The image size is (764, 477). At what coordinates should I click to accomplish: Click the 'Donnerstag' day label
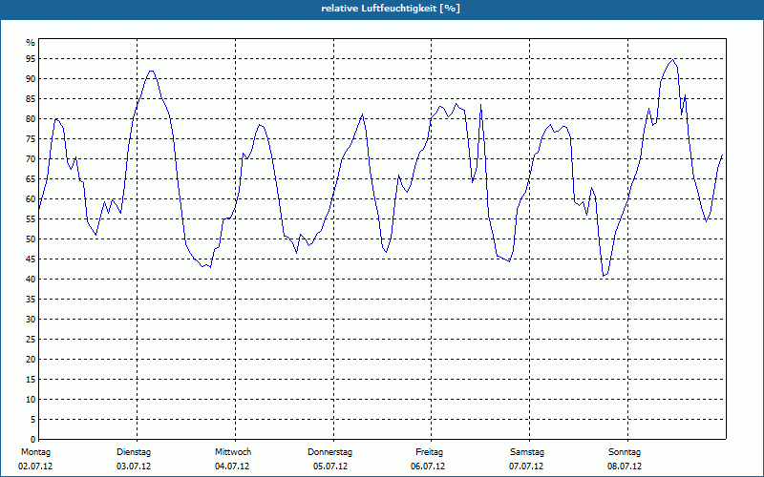coord(329,452)
